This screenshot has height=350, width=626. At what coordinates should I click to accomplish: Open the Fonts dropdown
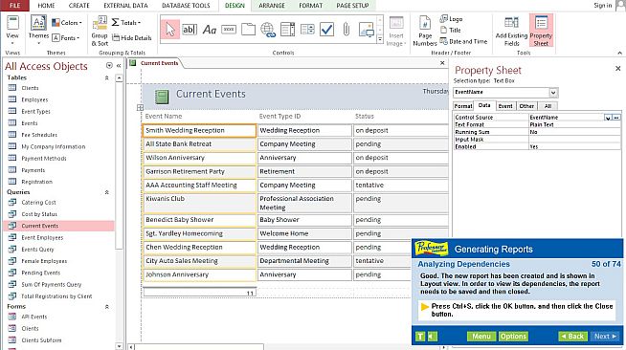pos(66,38)
